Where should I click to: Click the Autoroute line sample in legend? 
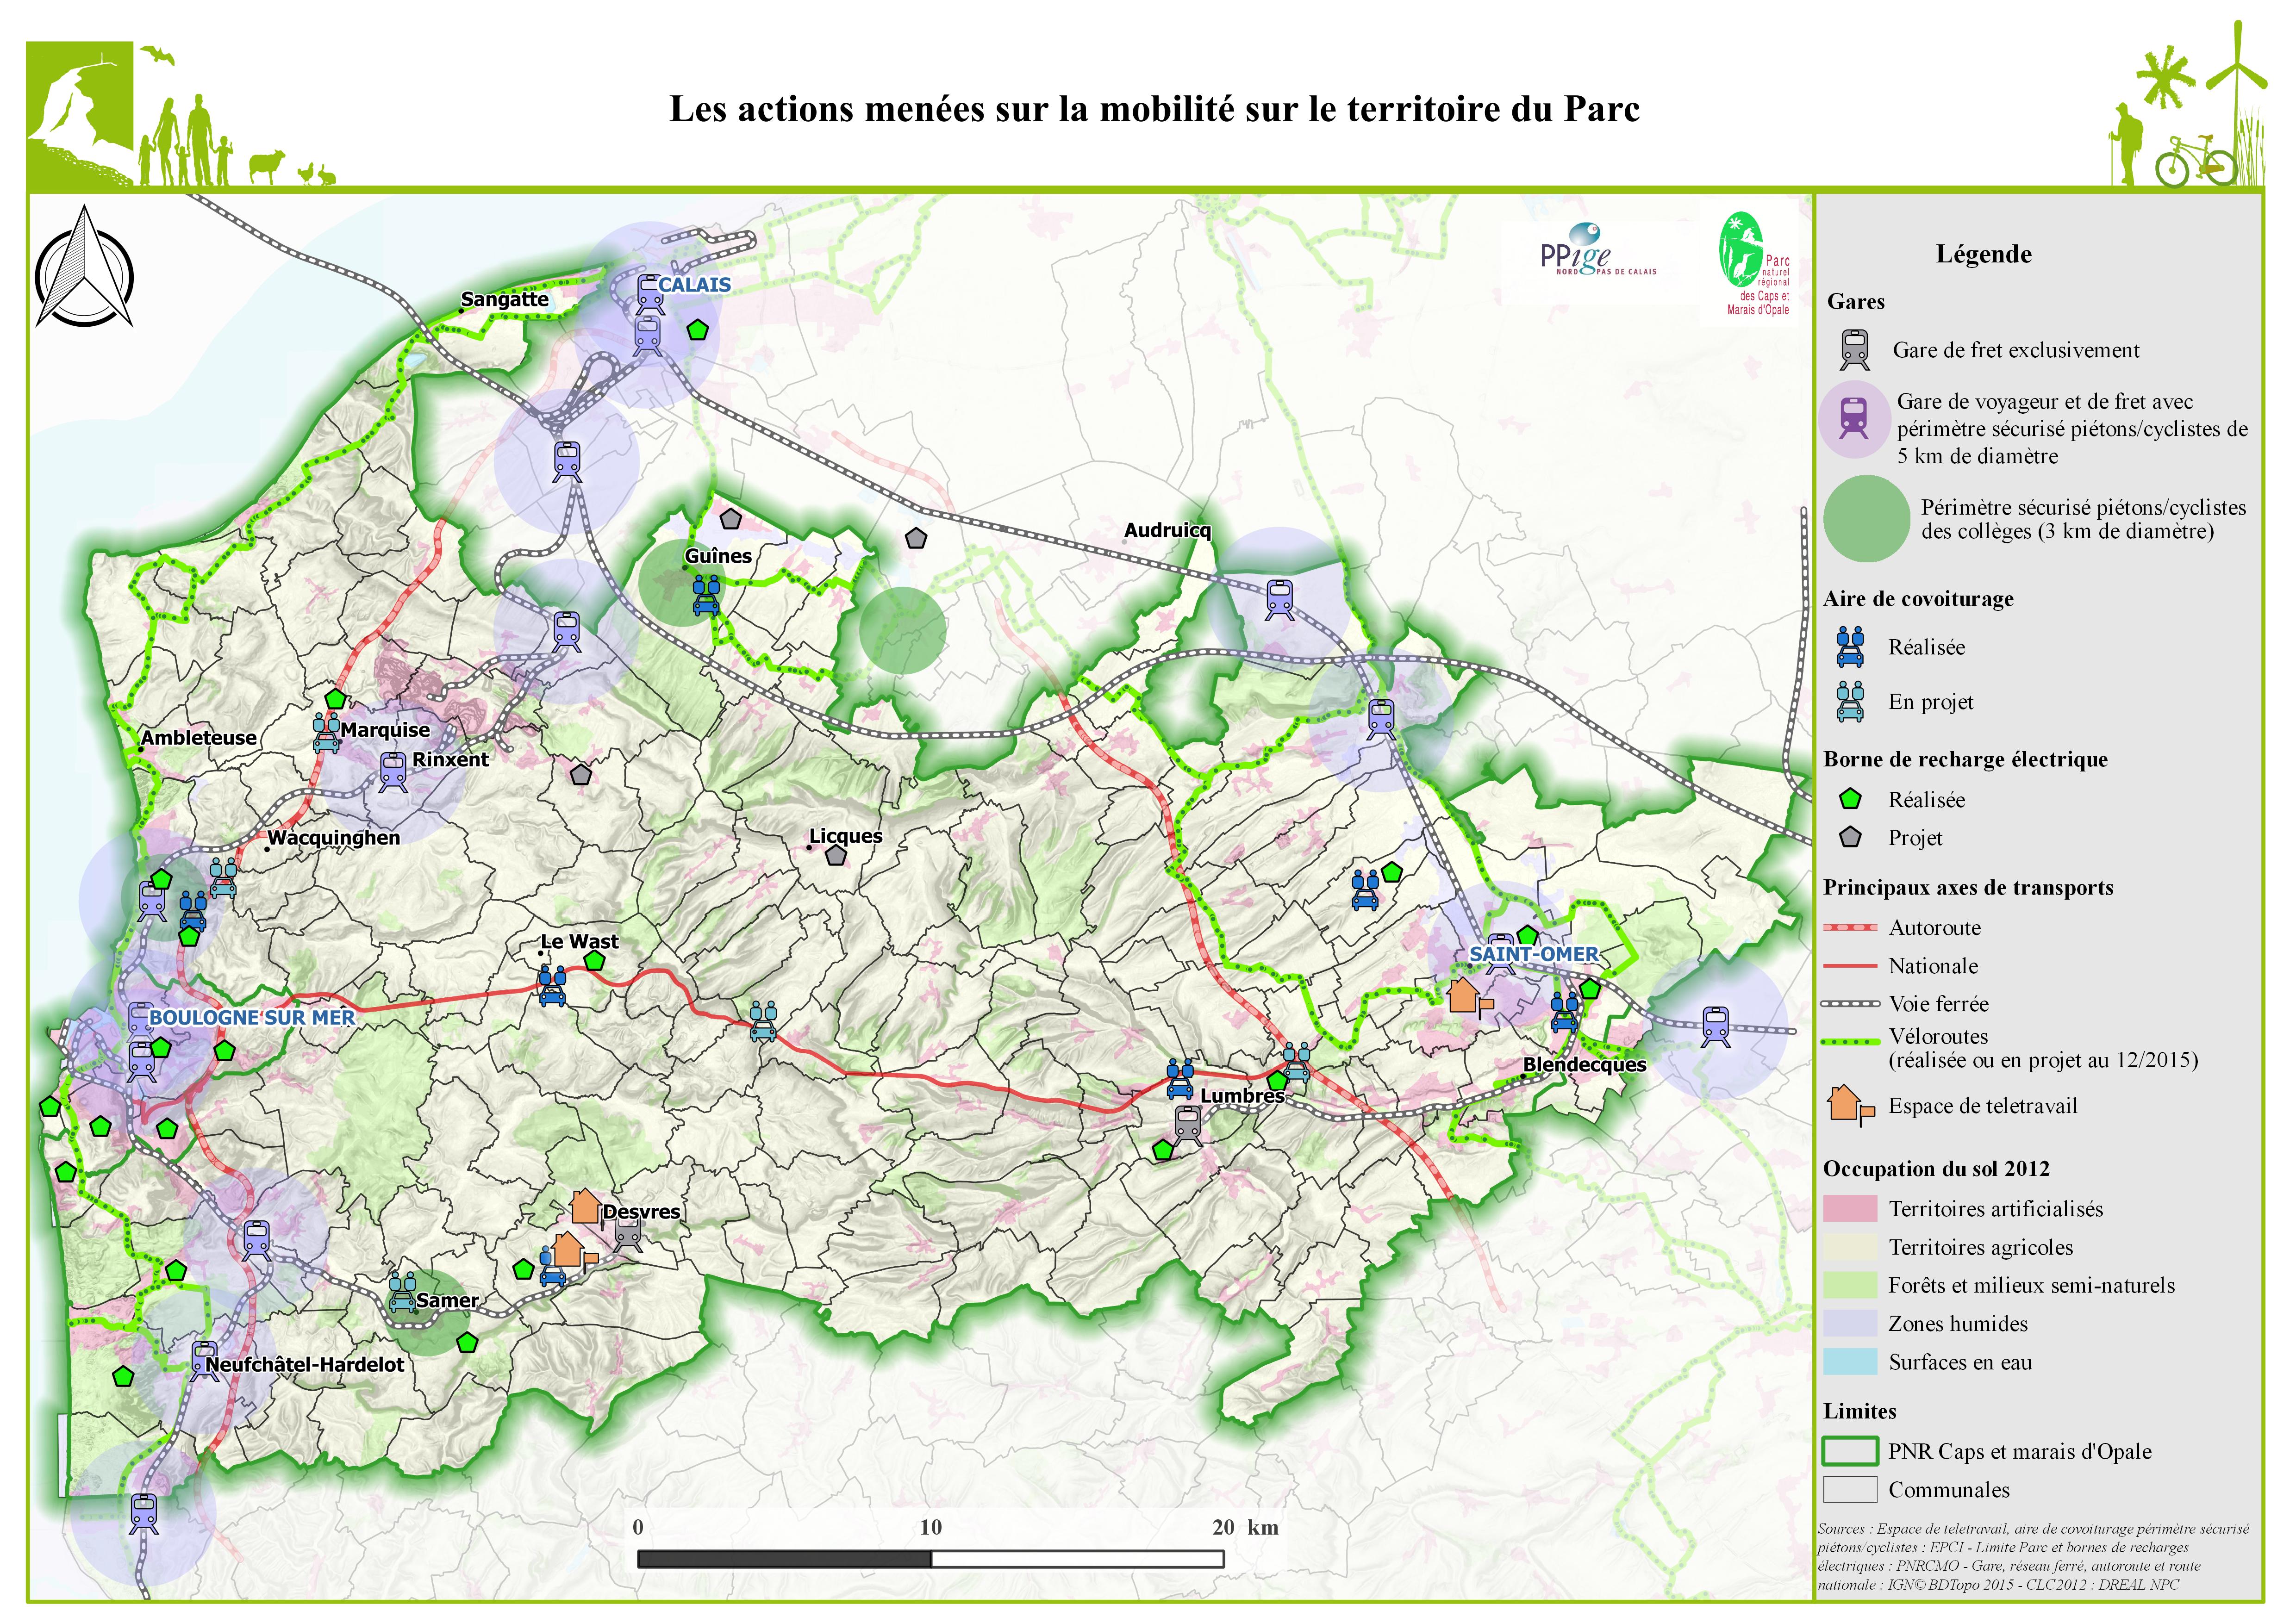(1850, 928)
